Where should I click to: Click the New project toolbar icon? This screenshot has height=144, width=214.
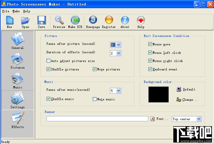tap(10, 20)
